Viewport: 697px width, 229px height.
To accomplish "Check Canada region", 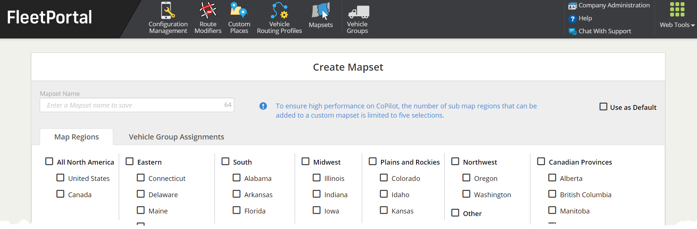I will coord(60,194).
